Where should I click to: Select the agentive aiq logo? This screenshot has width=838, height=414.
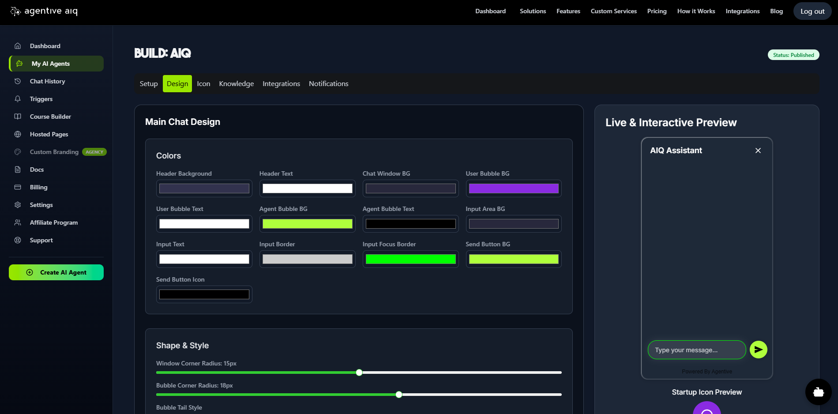[x=44, y=11]
